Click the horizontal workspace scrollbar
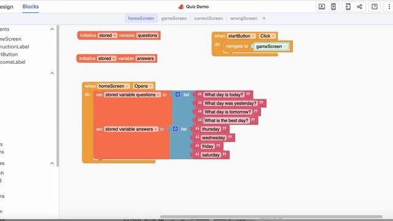 (x=271, y=217)
